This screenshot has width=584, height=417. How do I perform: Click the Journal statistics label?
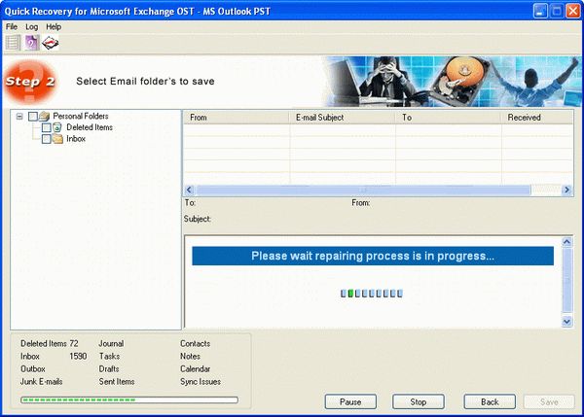tap(111, 344)
